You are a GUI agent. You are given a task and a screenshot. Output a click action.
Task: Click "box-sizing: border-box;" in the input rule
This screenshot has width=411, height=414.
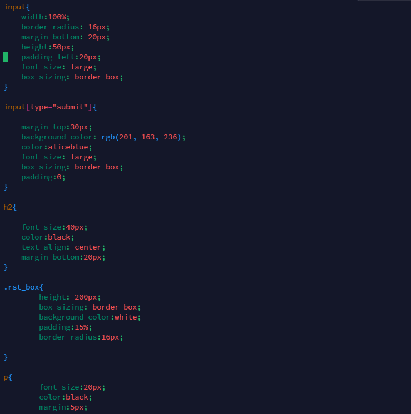click(x=72, y=77)
